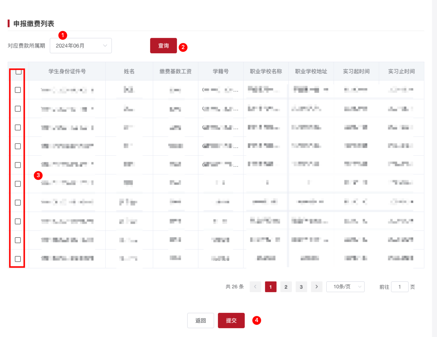
Task: Click the 返回 back button
Action: (x=201, y=321)
